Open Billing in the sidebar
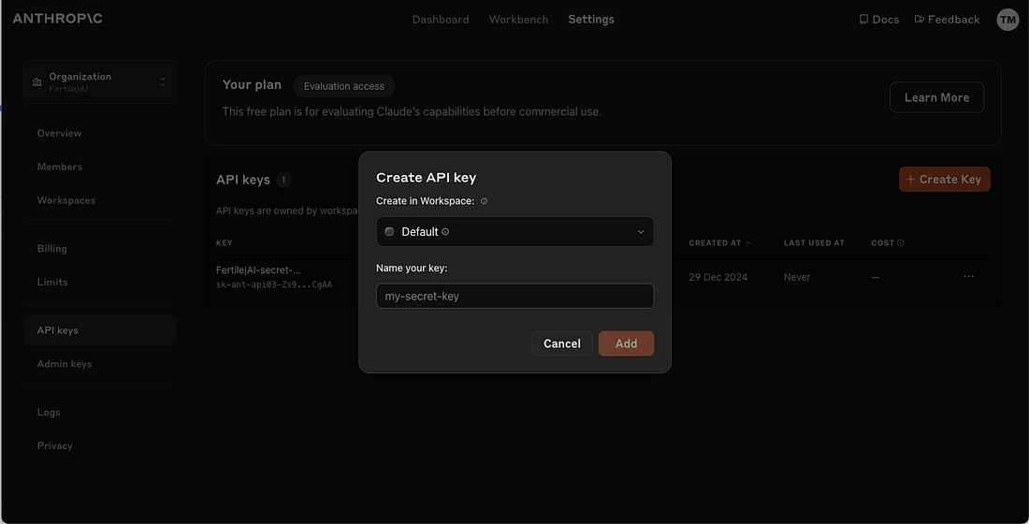The image size is (1029, 524). 51,248
